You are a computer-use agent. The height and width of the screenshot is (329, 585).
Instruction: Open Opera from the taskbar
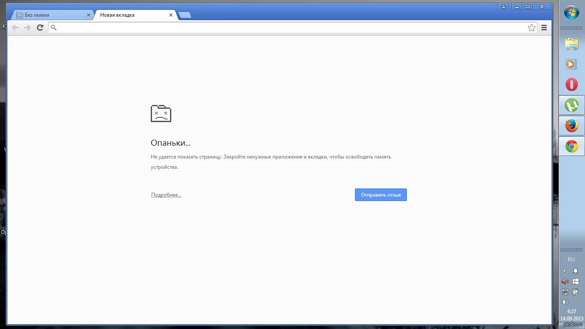coord(572,84)
